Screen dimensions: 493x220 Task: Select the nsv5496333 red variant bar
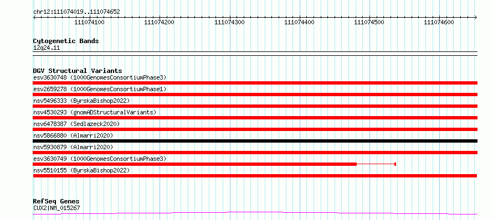coord(255,106)
